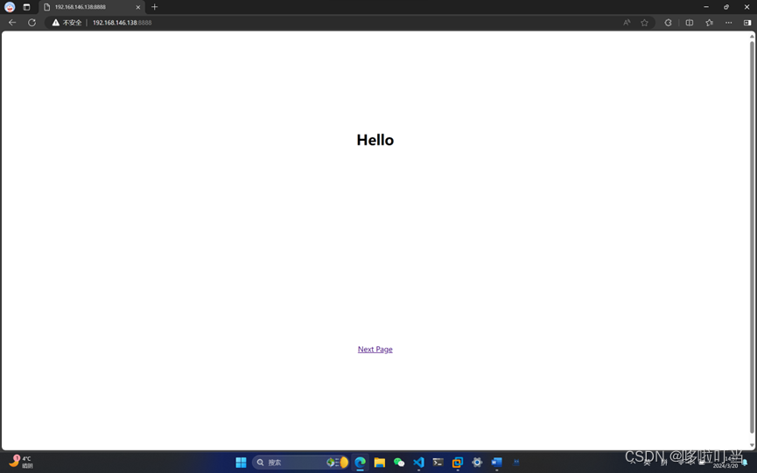Open Settings gear from the taskbar
Screen dimensions: 757x473
click(x=477, y=463)
